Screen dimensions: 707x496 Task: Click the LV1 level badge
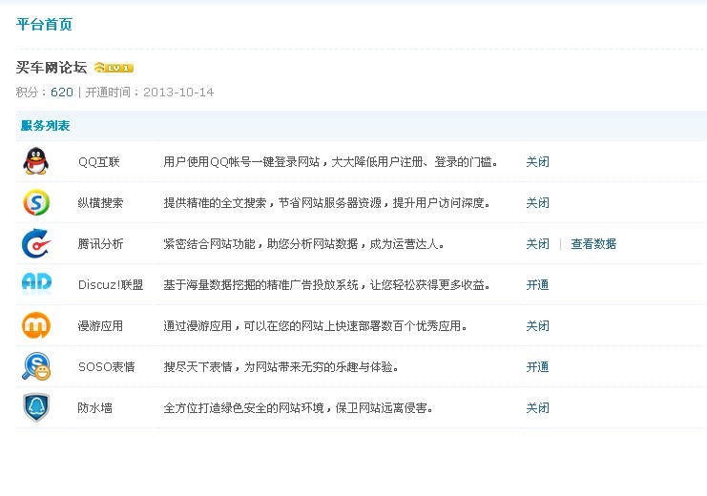click(114, 68)
